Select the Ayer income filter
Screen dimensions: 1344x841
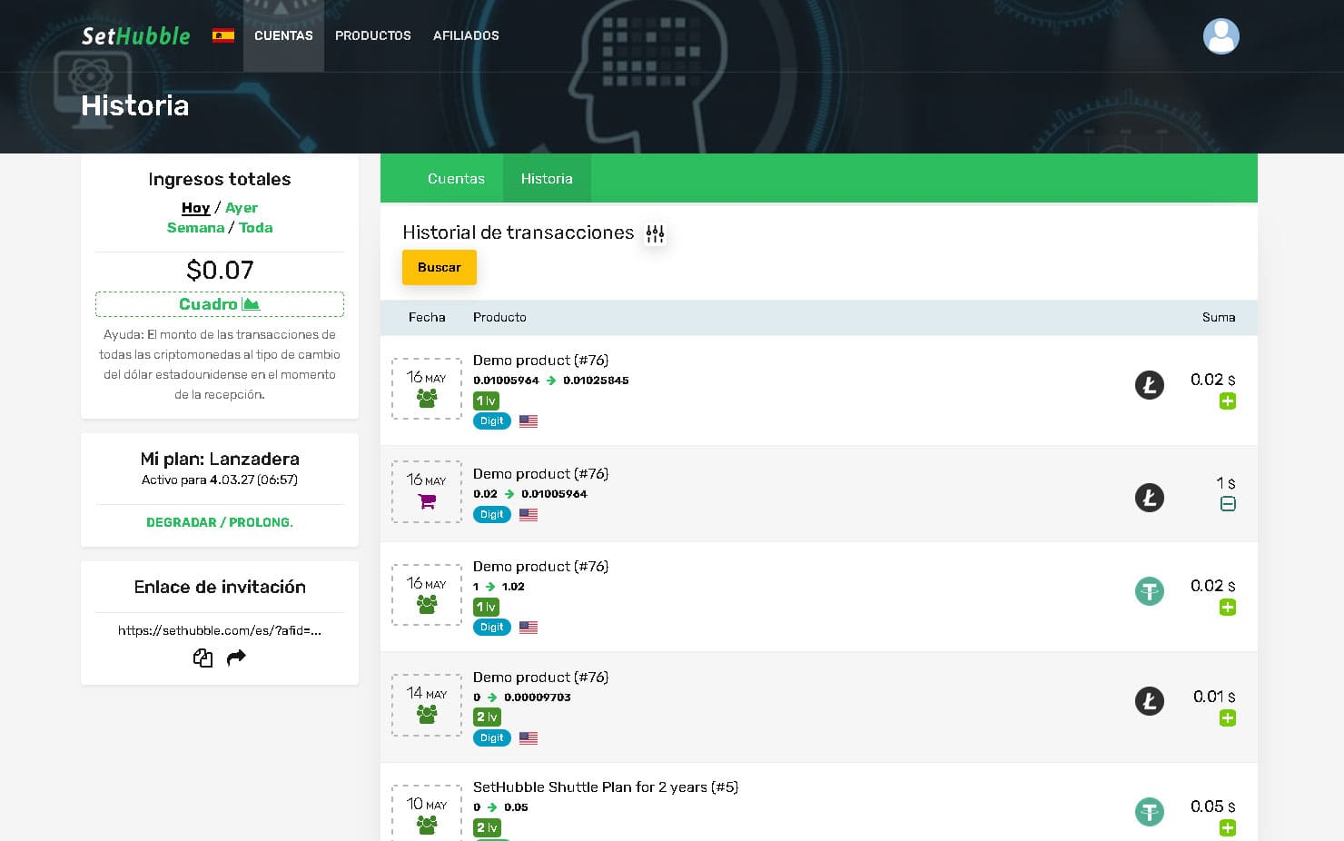(x=242, y=208)
